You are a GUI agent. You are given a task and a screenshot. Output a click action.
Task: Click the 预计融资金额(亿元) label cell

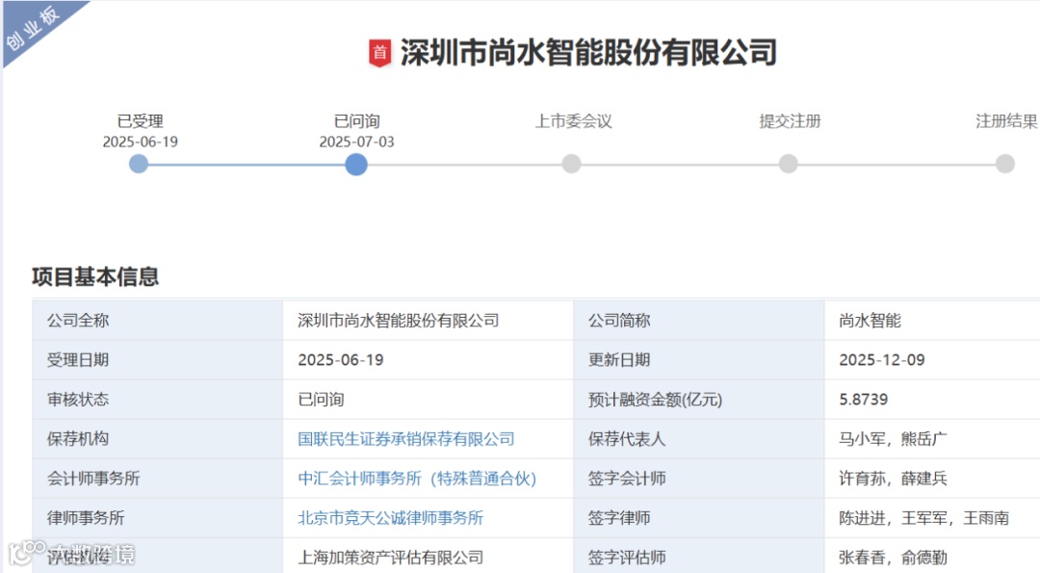699,400
